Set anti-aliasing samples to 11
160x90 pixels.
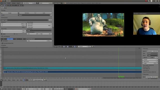[16, 39]
